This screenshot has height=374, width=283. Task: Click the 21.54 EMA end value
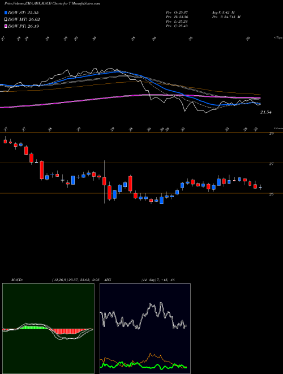click(x=266, y=112)
